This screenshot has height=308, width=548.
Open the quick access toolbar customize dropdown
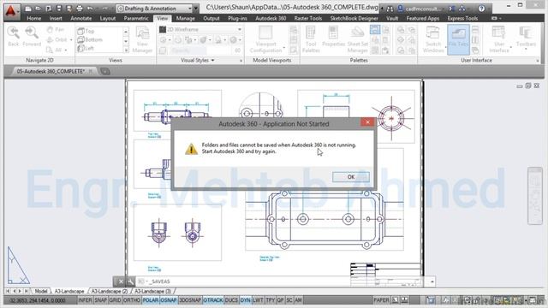(x=196, y=8)
